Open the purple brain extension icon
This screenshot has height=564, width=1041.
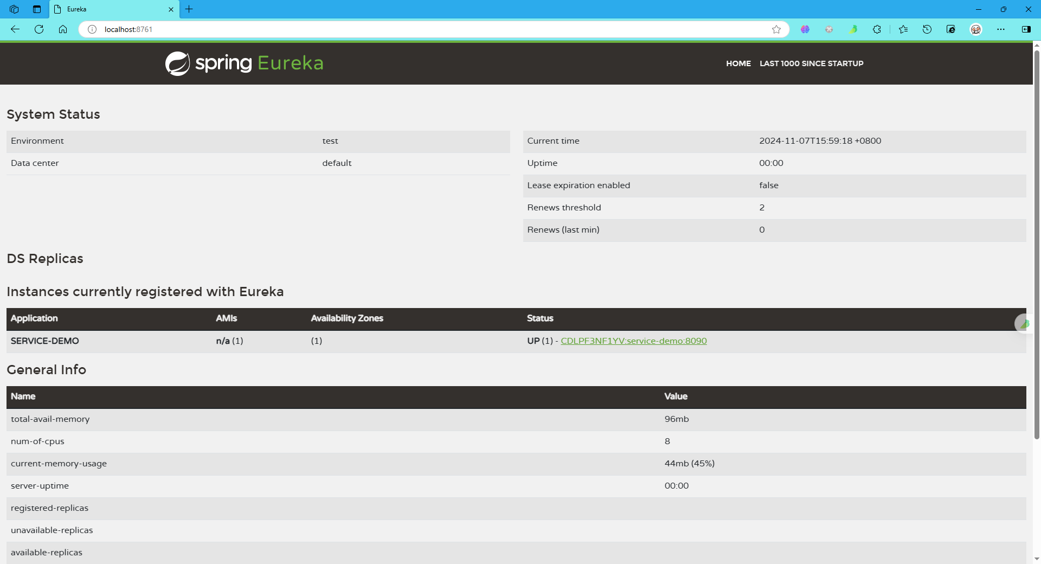805,29
